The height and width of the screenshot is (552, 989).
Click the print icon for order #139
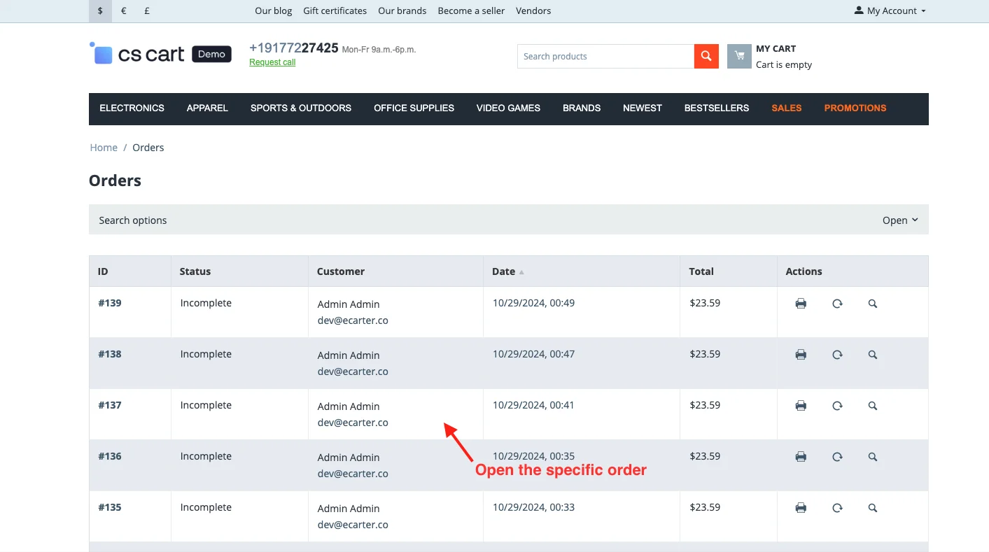(801, 304)
